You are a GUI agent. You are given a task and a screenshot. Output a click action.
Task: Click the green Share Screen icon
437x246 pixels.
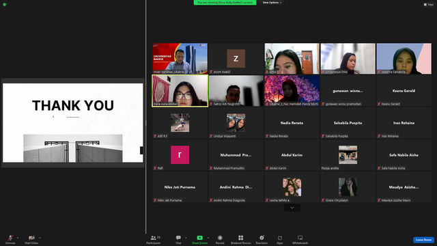200,238
